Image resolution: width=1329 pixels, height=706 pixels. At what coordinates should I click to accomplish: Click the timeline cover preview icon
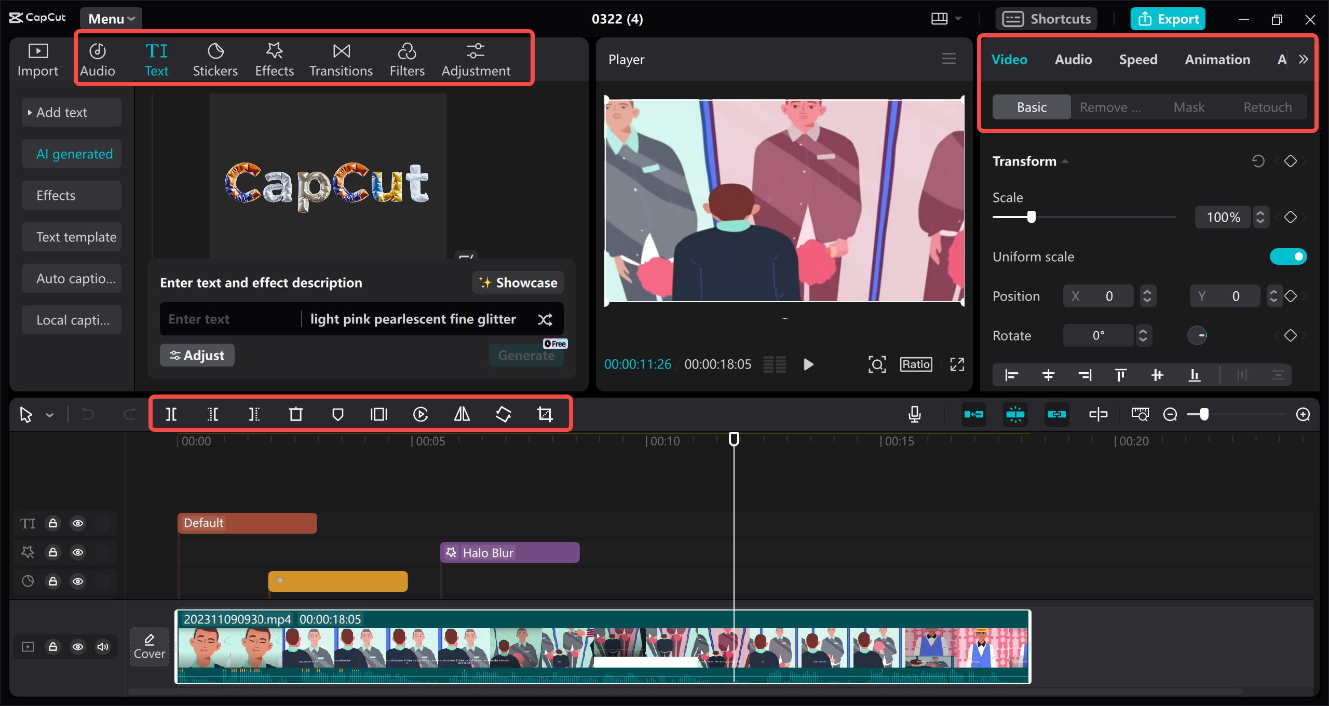click(1140, 414)
